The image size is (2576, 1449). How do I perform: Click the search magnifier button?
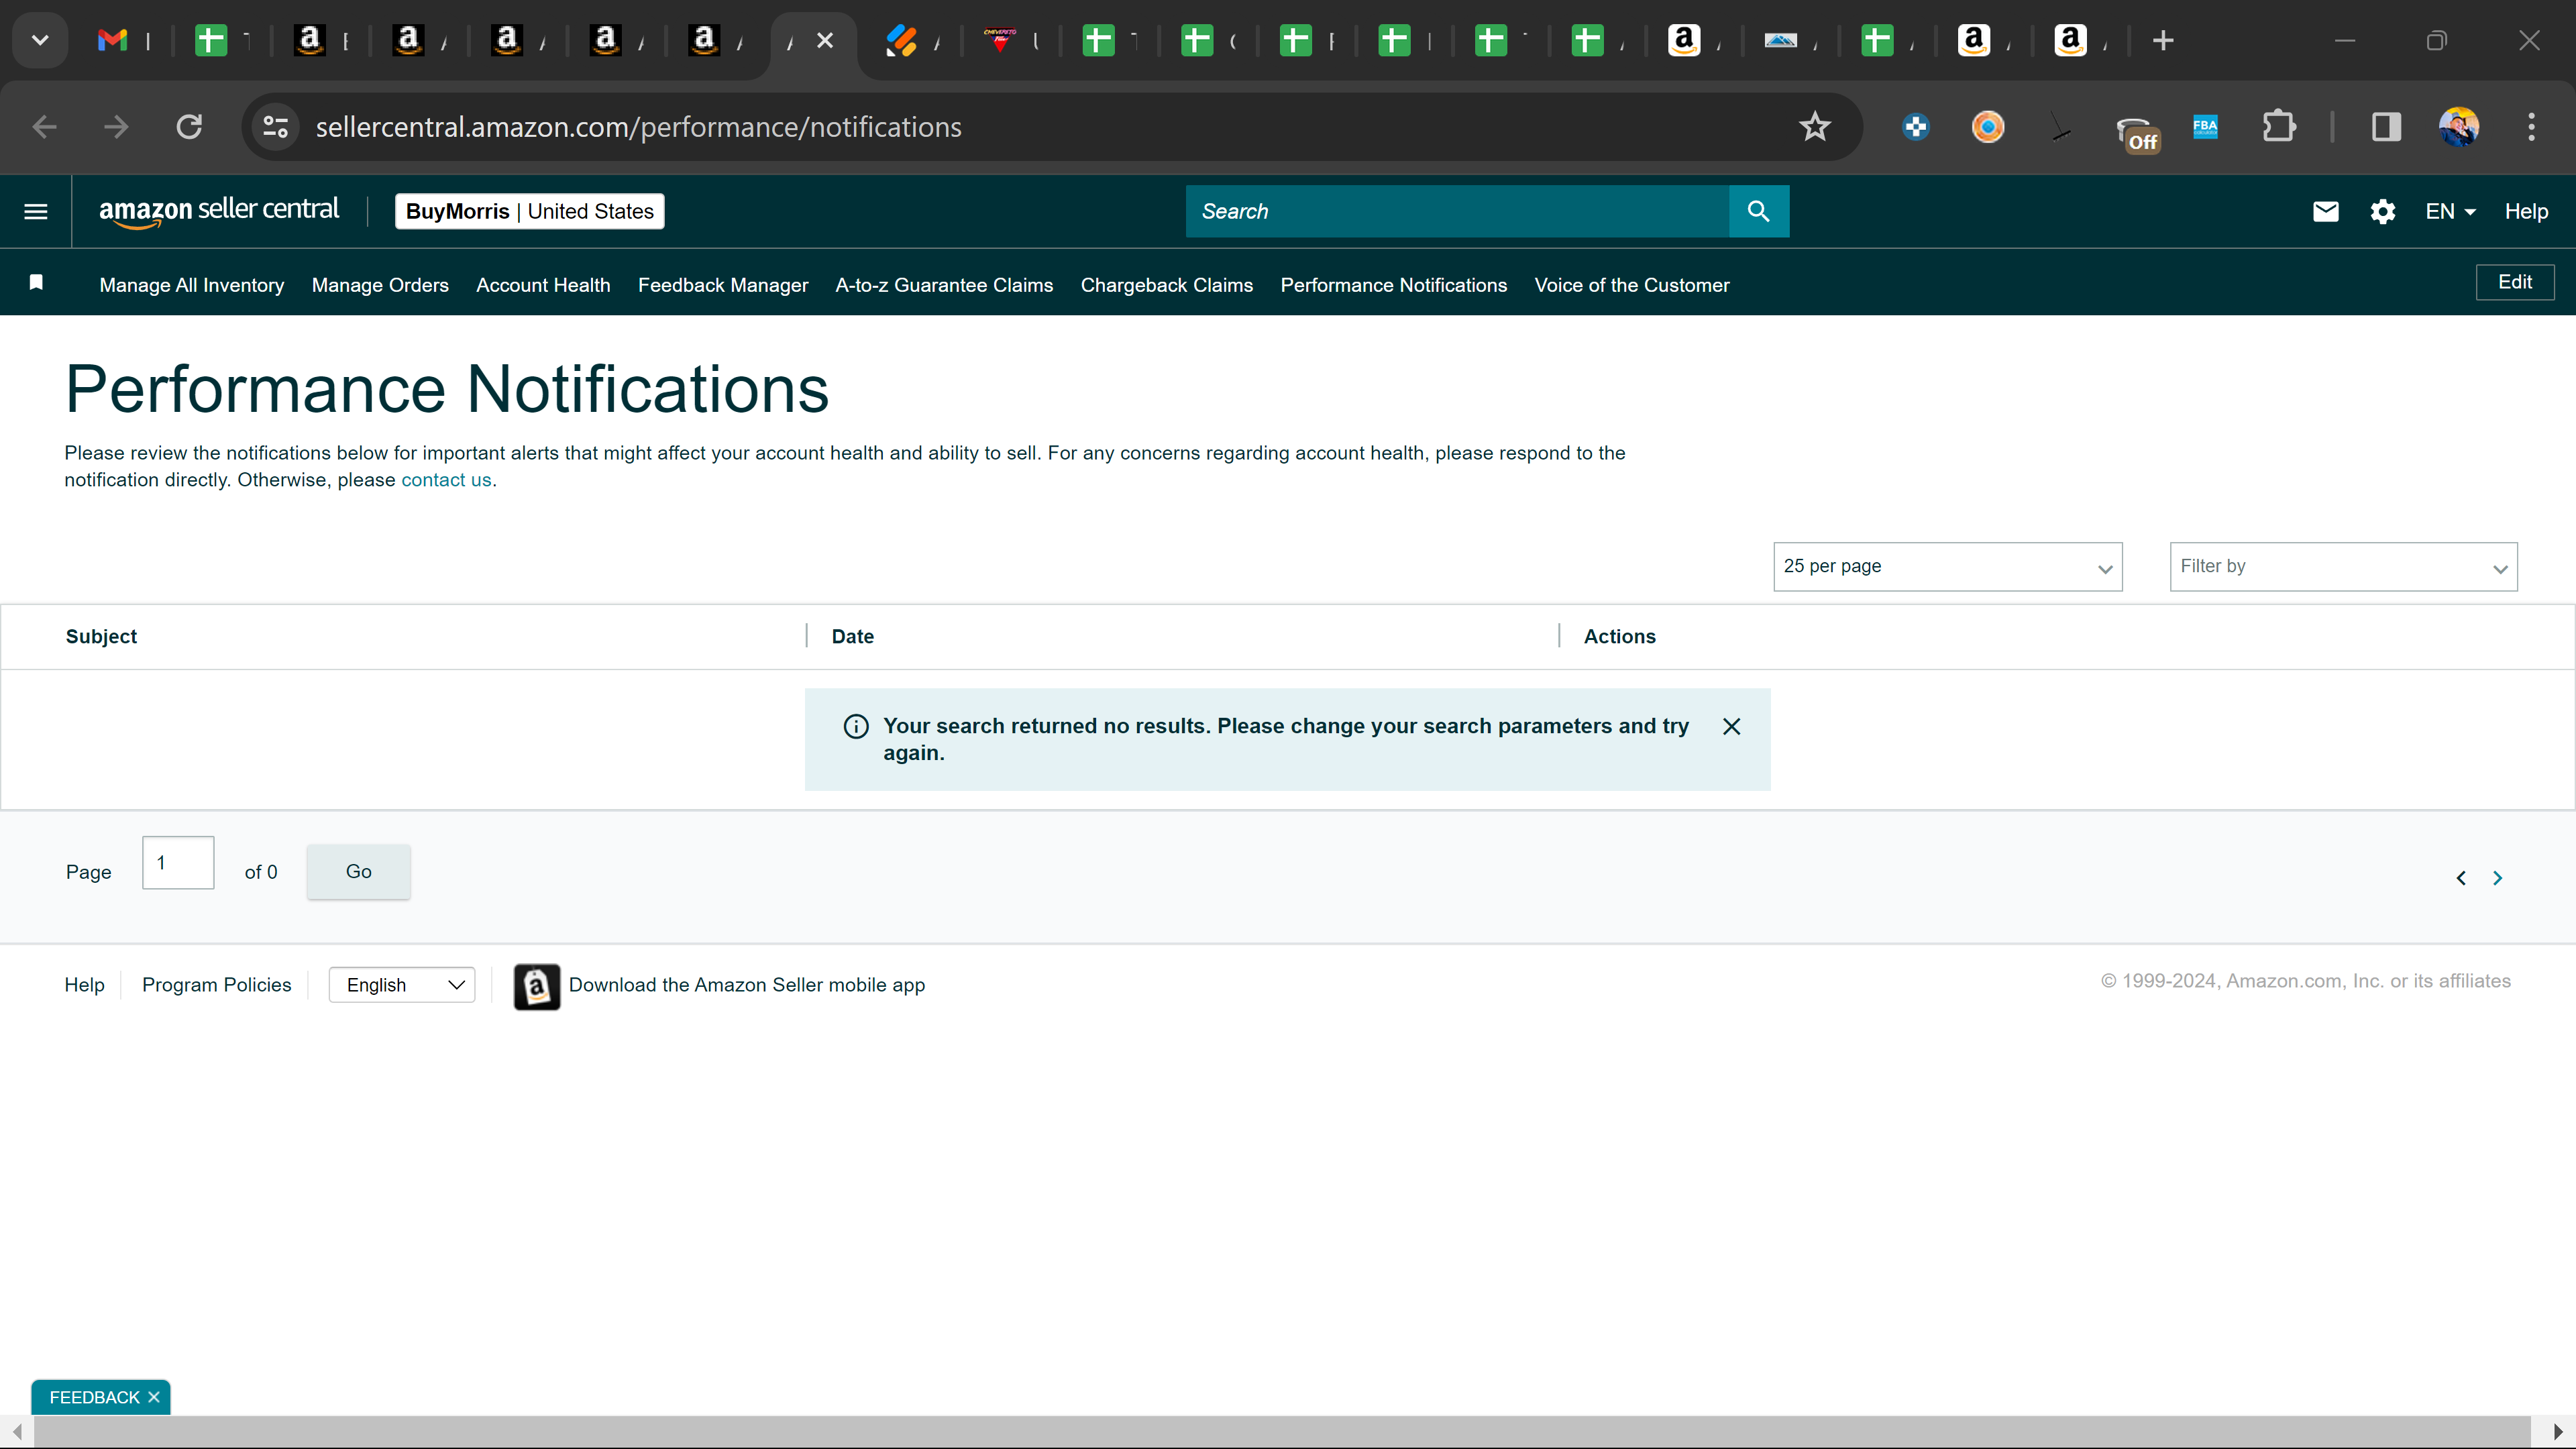click(x=1758, y=211)
